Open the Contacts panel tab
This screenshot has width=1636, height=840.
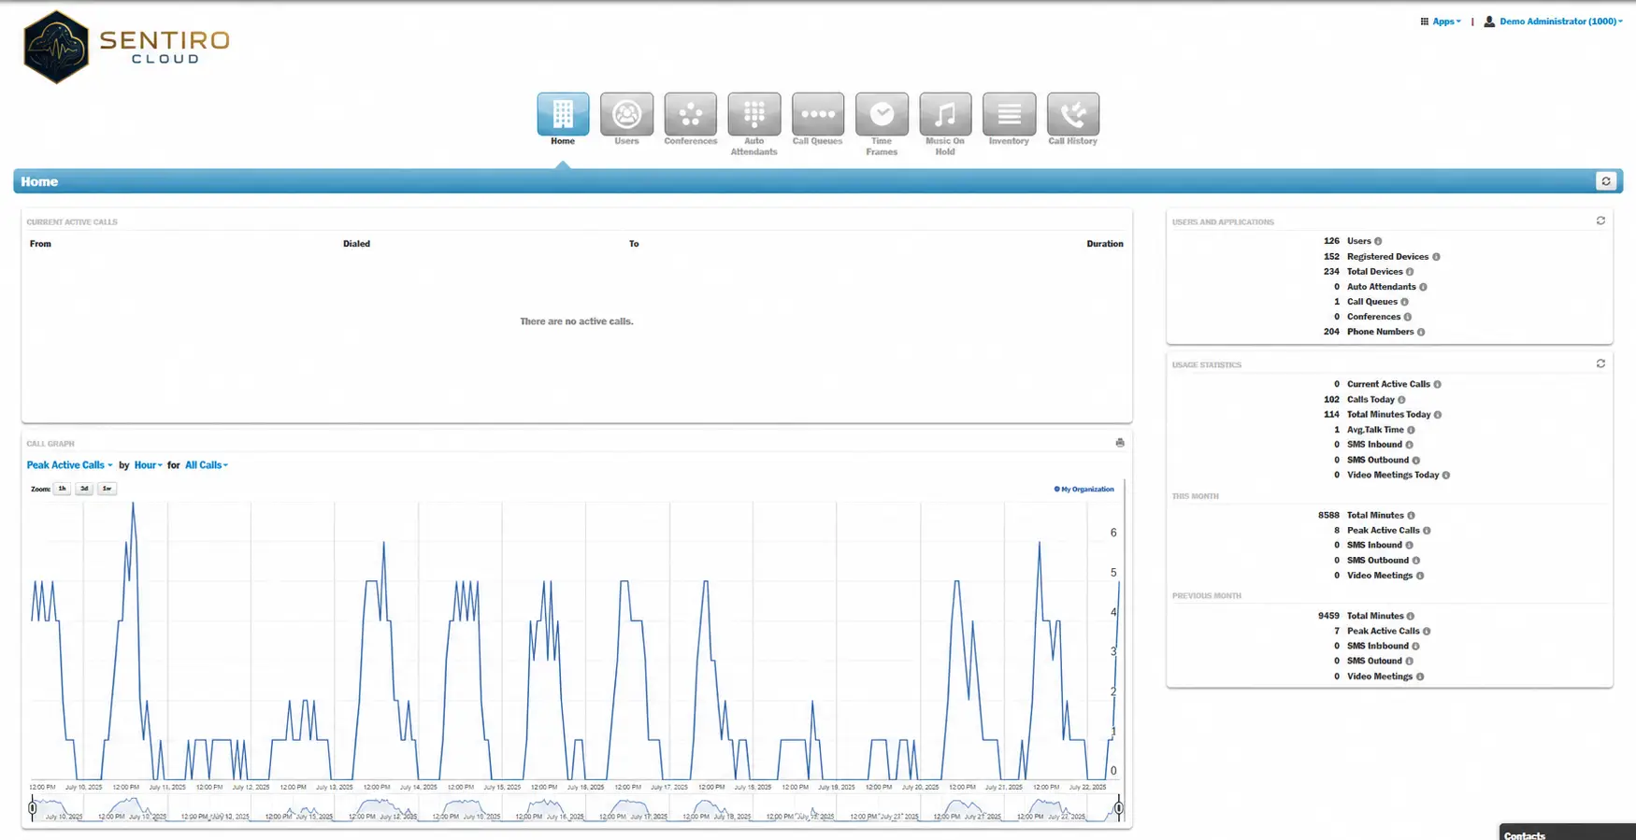click(1568, 833)
